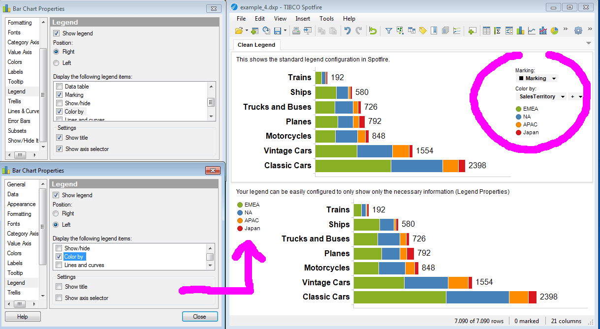Uncheck Show legend in the upper properties dialog
Screen dimensions: 600x329
(x=56, y=33)
